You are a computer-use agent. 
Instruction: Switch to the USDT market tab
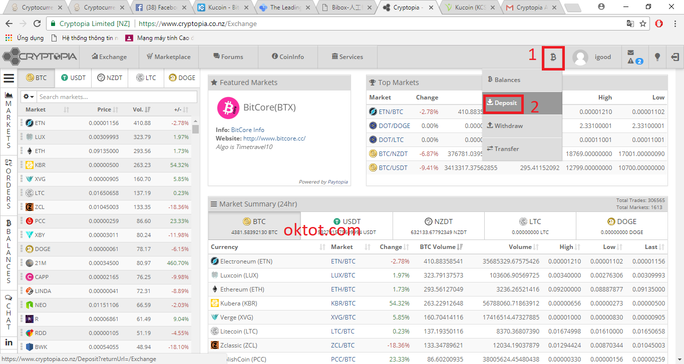73,78
